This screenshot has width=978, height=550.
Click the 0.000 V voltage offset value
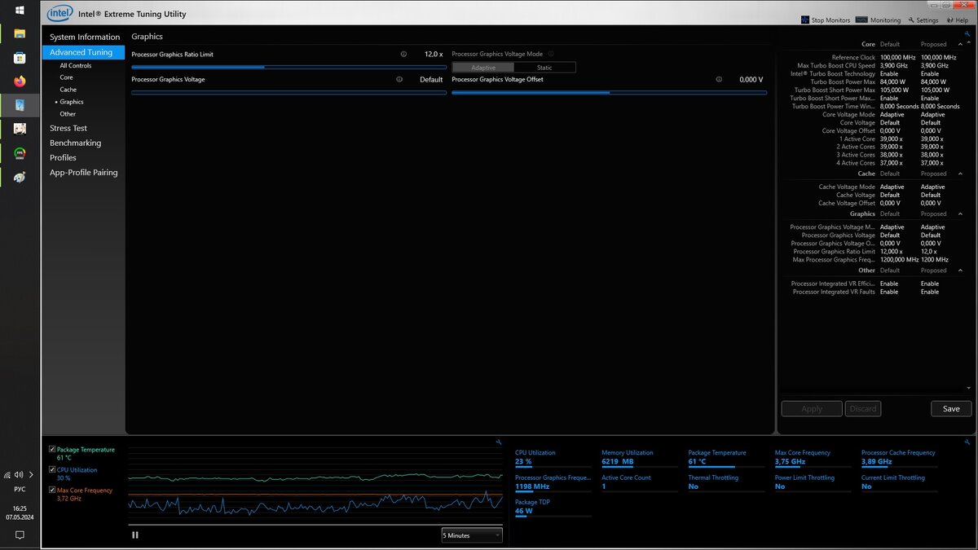(x=751, y=80)
